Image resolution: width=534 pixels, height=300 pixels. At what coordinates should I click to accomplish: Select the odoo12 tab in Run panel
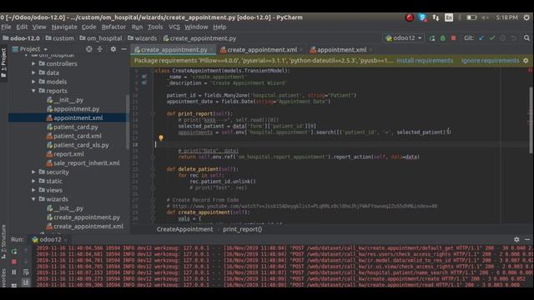coord(50,239)
